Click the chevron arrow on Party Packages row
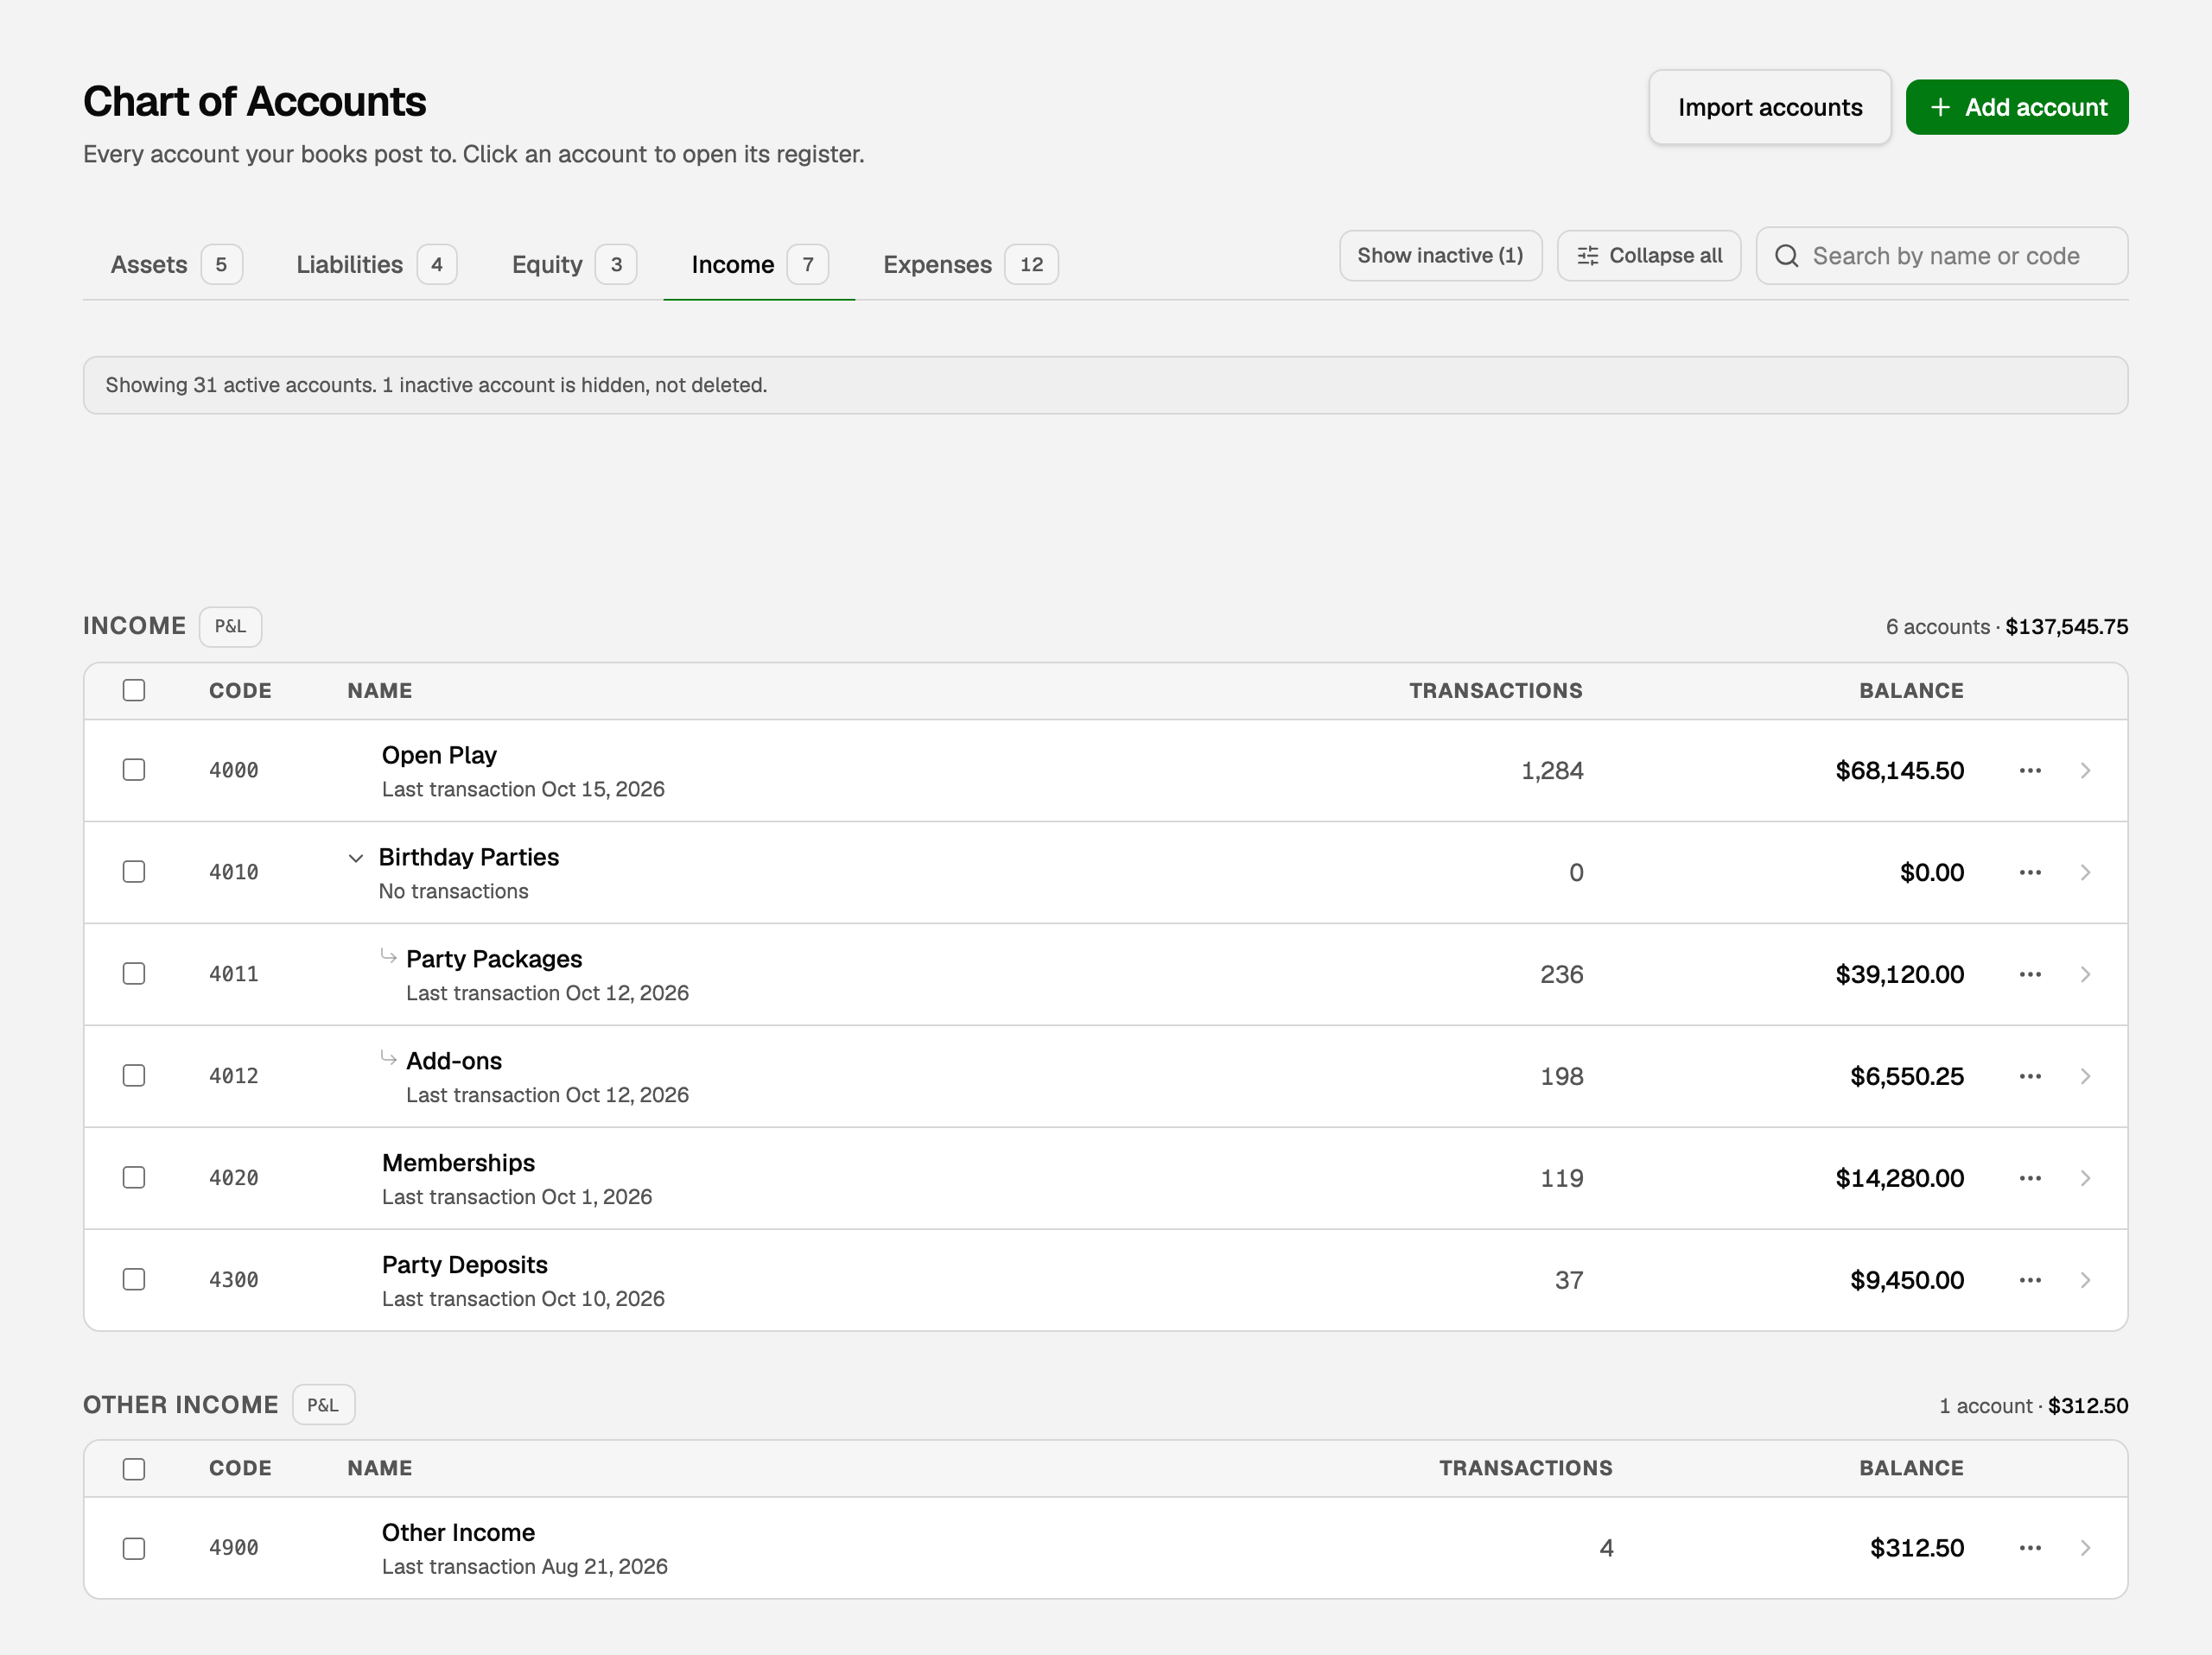The height and width of the screenshot is (1655, 2212). (2085, 974)
